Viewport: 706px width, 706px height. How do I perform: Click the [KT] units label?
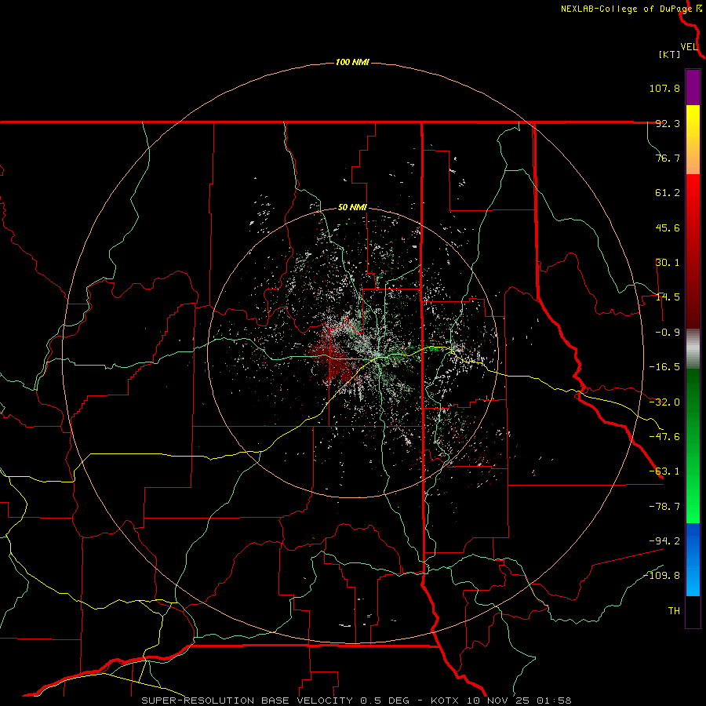670,54
